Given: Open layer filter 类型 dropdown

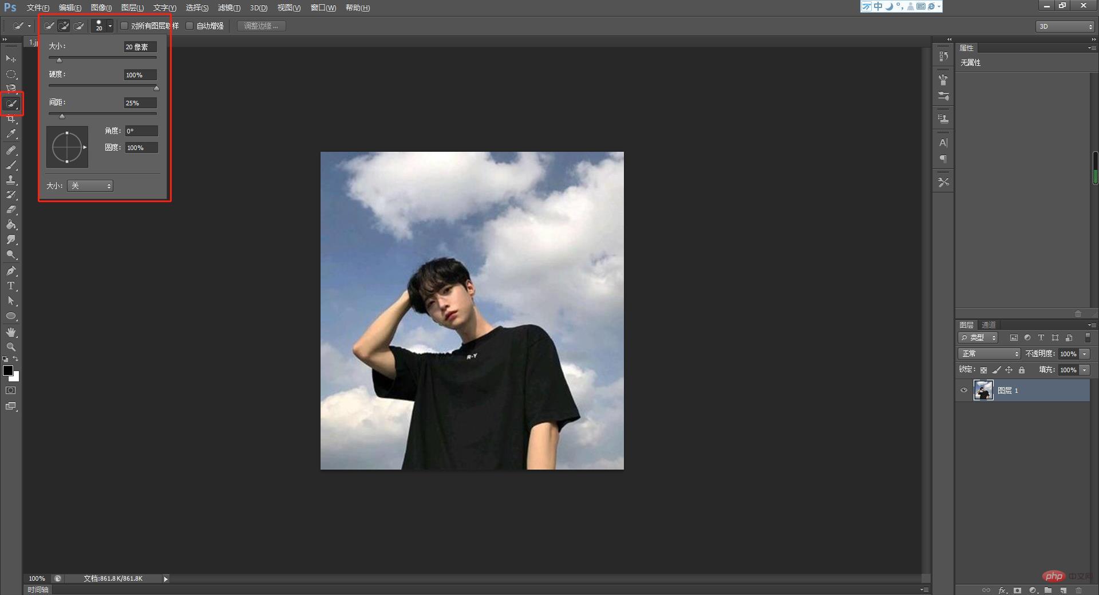Looking at the screenshot, I should pyautogui.click(x=978, y=338).
